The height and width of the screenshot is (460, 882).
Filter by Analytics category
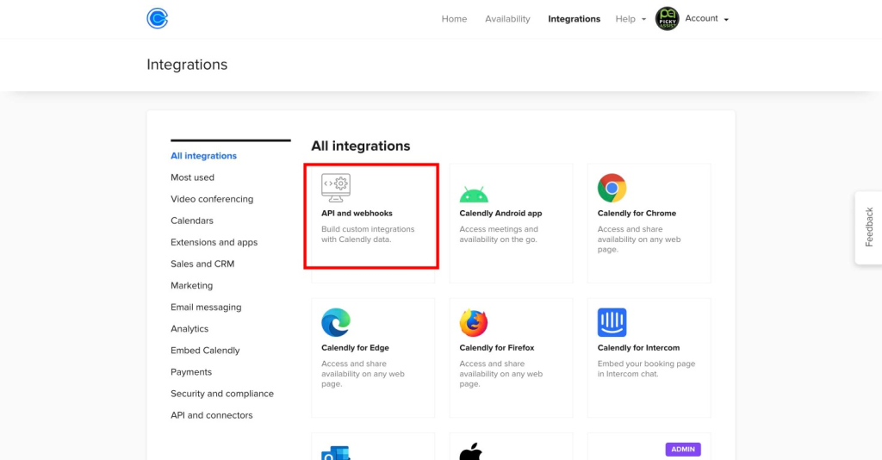click(x=189, y=329)
